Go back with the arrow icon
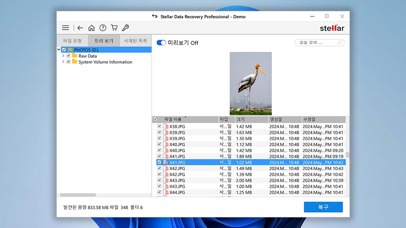Image resolution: width=406 pixels, height=228 pixels. pyautogui.click(x=80, y=28)
